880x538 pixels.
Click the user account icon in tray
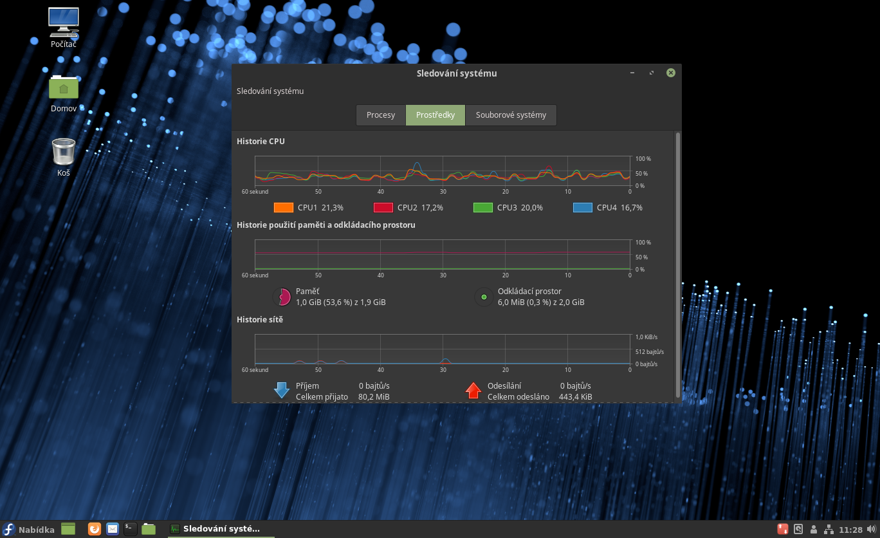point(814,530)
